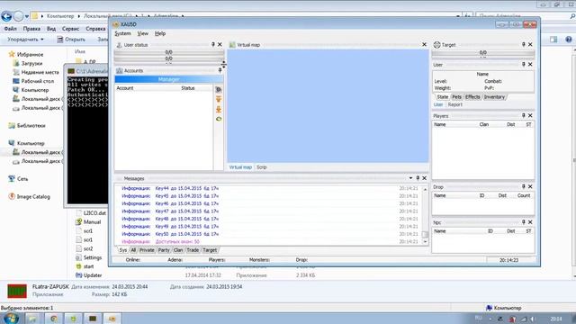Click the Key50 information message line
Image resolution: width=576 pixels, height=324 pixels.
[x=270, y=234]
